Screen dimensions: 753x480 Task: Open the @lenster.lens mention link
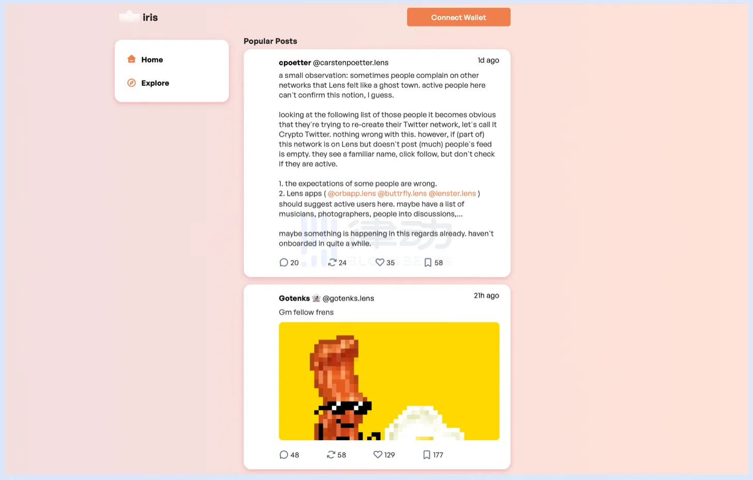click(452, 193)
